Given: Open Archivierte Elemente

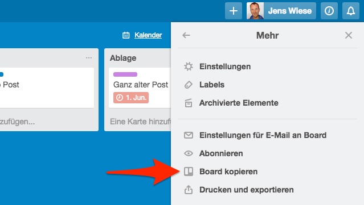Looking at the screenshot, I should click(x=239, y=103).
